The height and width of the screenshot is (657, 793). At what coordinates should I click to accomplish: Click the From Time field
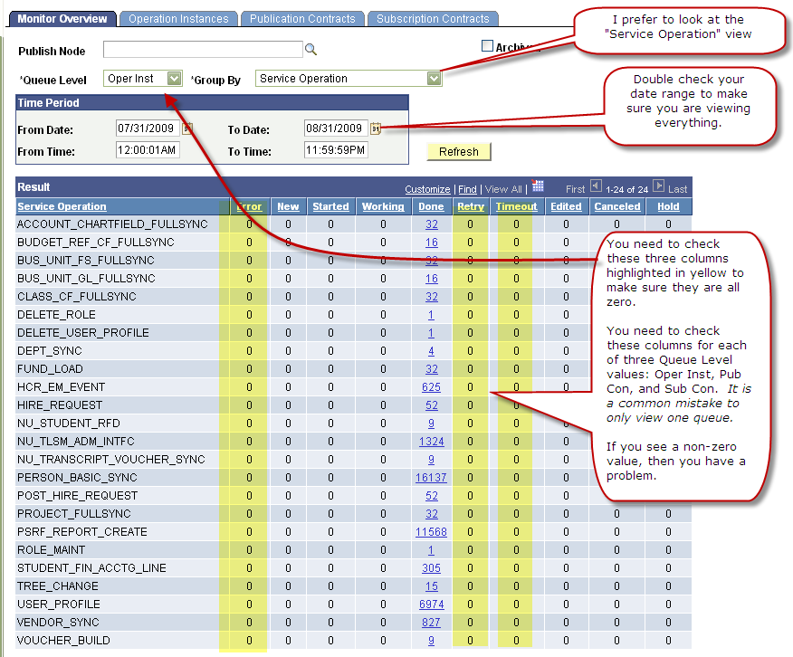(148, 150)
